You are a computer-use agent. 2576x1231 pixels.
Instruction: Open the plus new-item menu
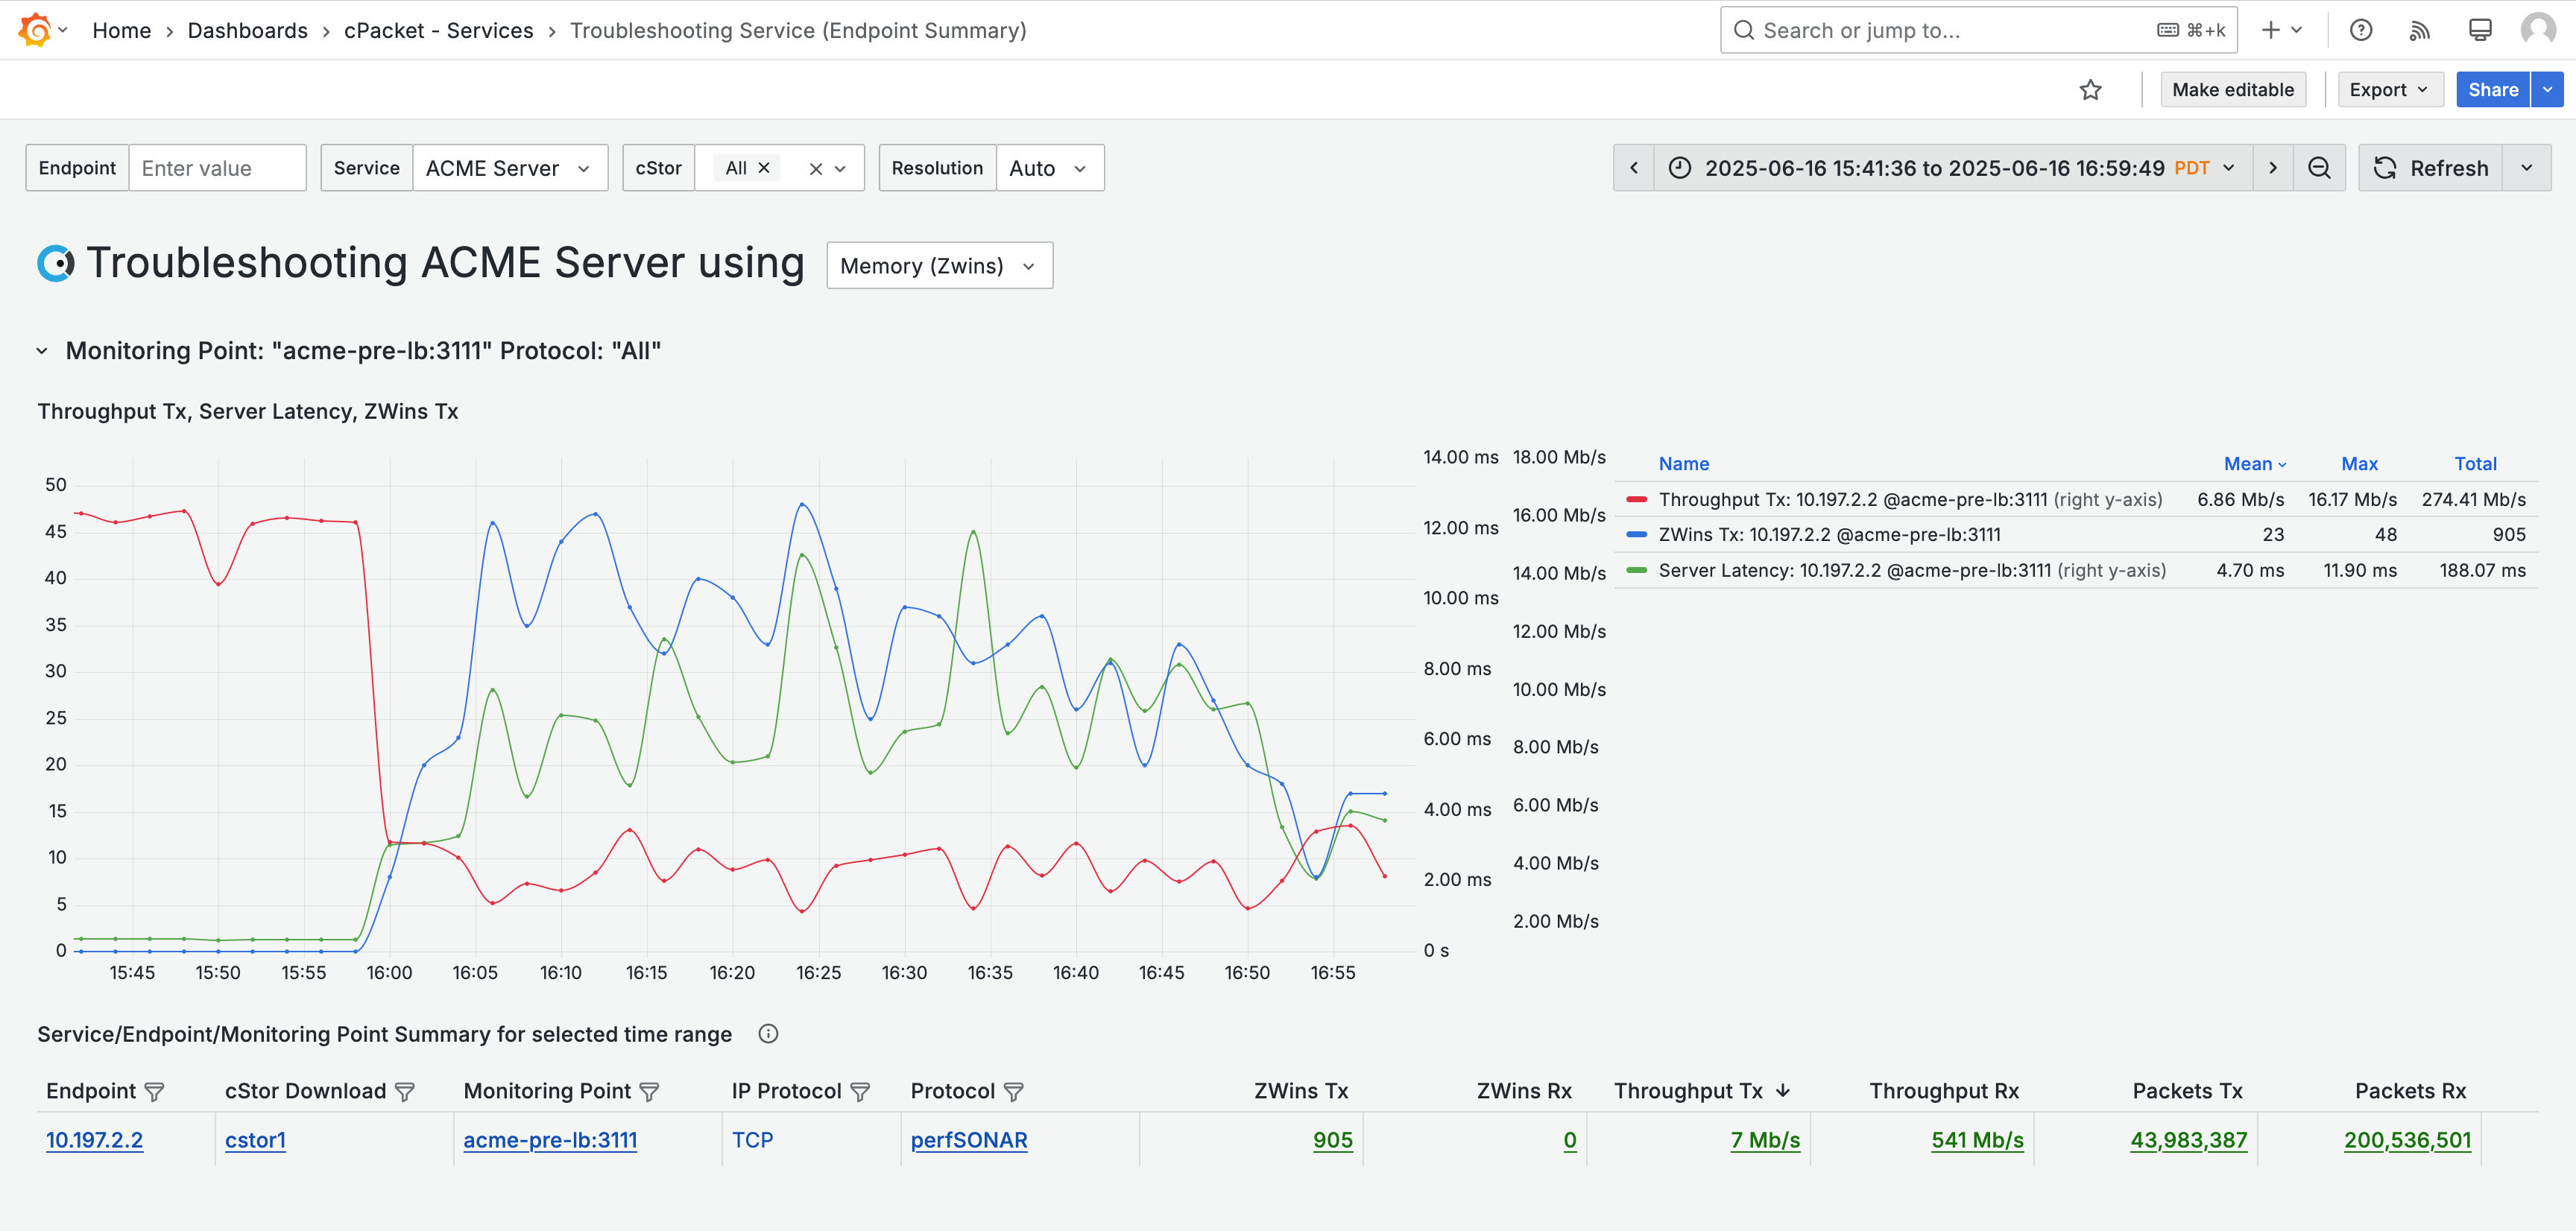point(2281,30)
